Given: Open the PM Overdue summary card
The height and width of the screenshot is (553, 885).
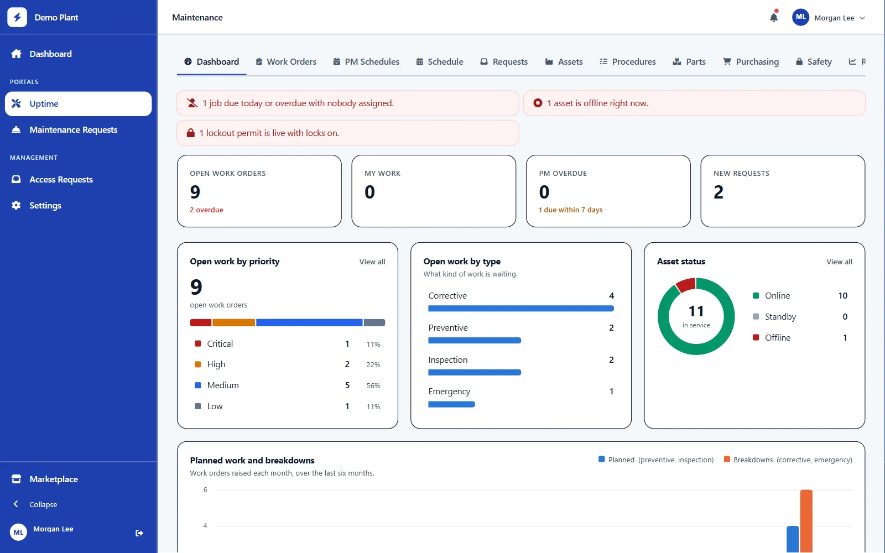Looking at the screenshot, I should (608, 191).
